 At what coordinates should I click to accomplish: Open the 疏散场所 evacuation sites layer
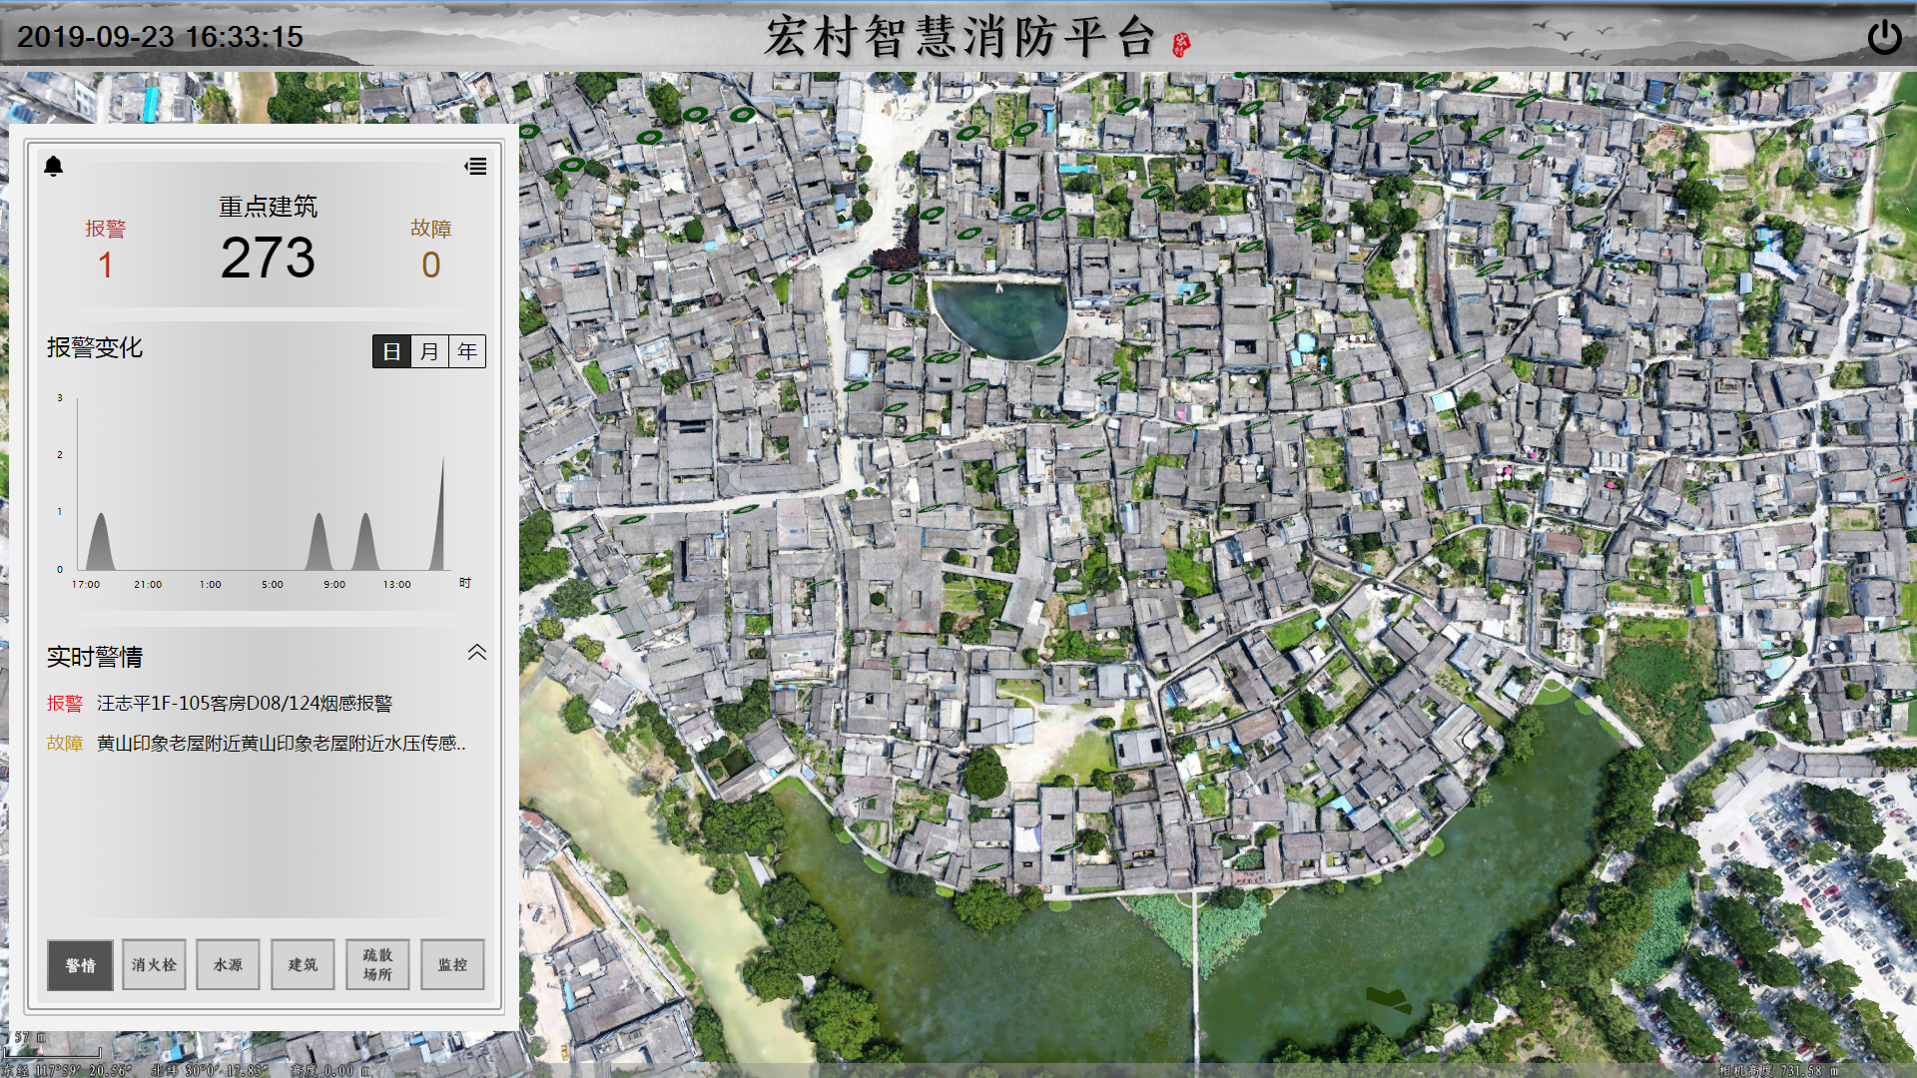(x=377, y=965)
